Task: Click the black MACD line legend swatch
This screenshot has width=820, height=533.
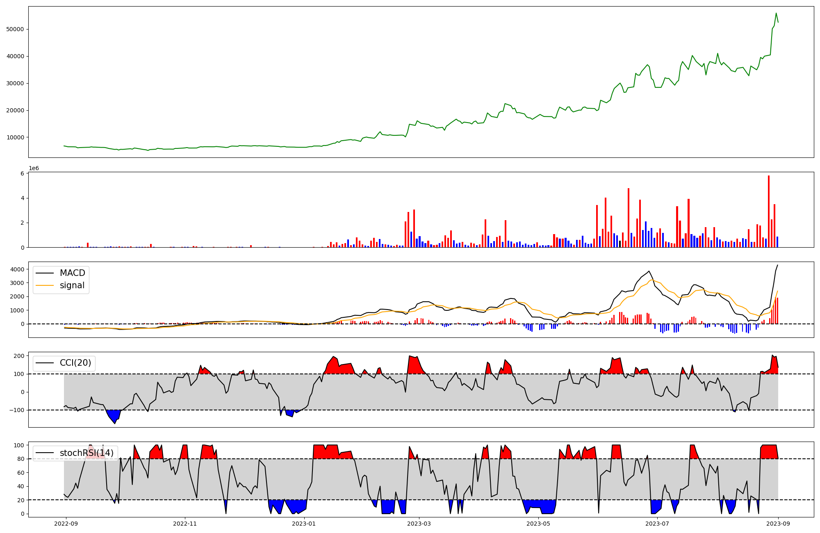Action: coord(45,273)
